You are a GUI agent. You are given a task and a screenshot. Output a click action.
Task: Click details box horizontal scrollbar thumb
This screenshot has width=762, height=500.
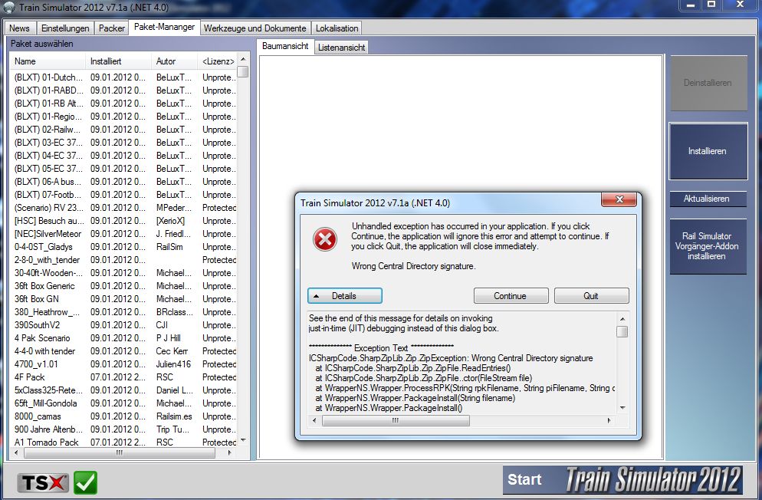396,421
